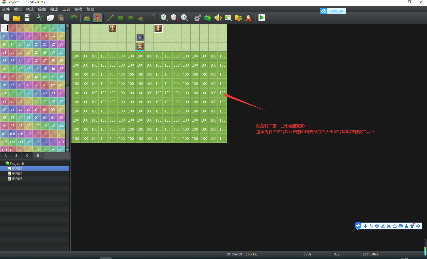This screenshot has width=427, height=259.
Task: Click the Actual Size 1:1 icon
Action: [x=185, y=18]
